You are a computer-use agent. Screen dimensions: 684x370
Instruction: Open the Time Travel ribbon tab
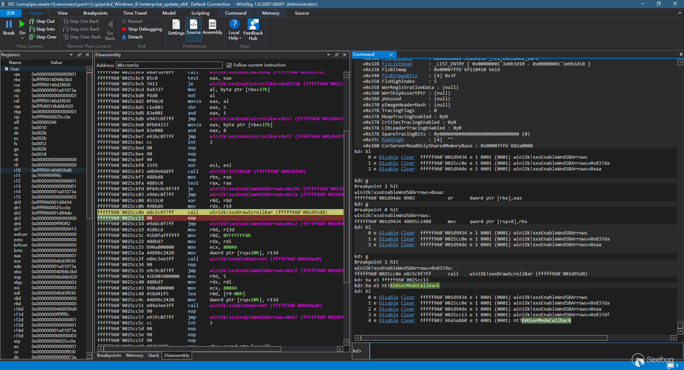[135, 13]
